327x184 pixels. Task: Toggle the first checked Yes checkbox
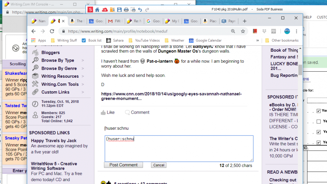tap(318, 111)
